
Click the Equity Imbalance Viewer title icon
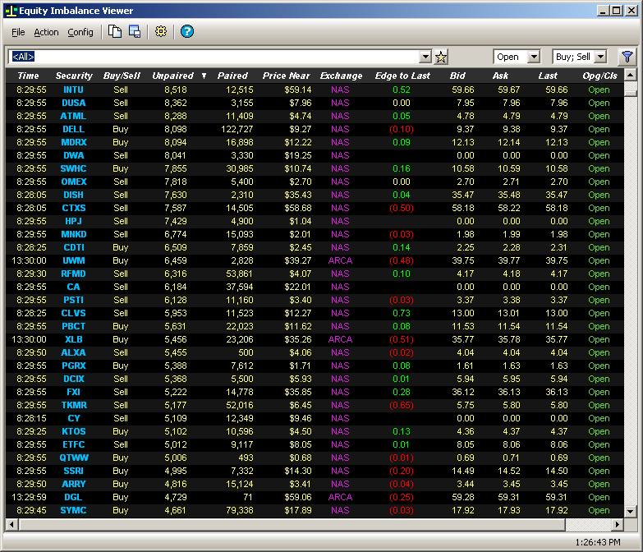pyautogui.click(x=11, y=11)
